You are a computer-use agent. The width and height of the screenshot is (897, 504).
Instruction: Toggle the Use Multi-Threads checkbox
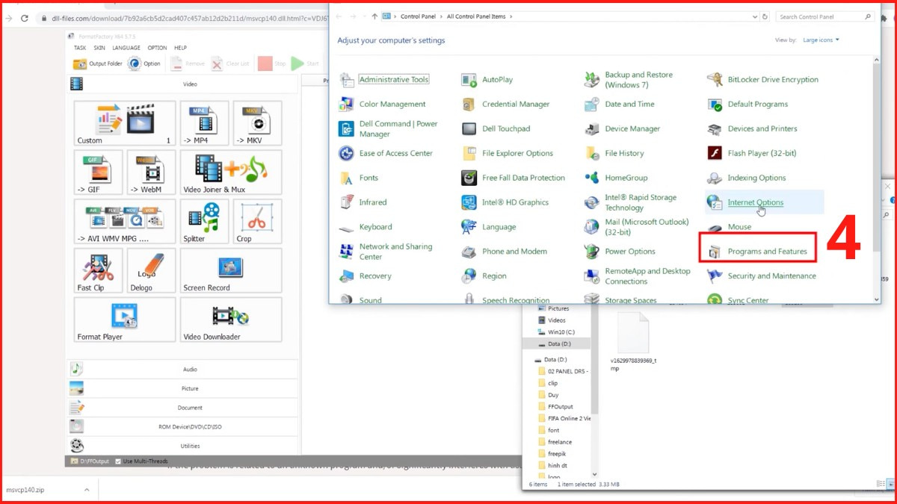tap(118, 461)
